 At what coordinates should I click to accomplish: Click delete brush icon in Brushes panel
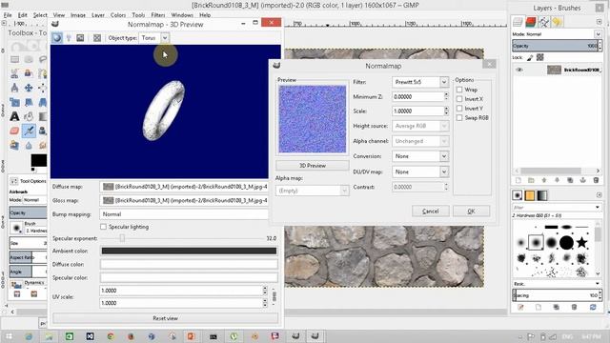click(574, 307)
